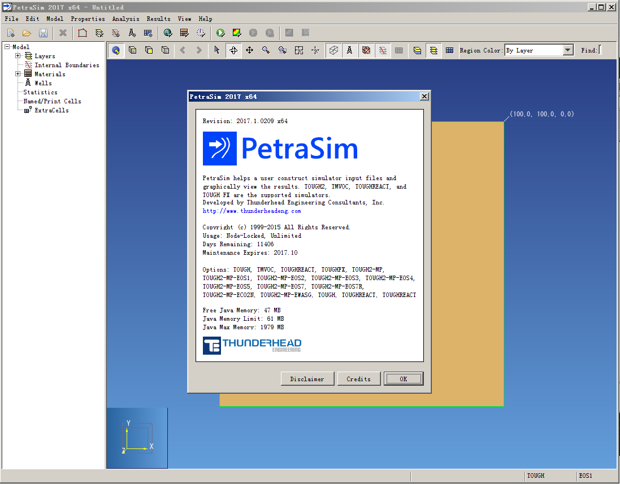The height and width of the screenshot is (484, 620).
Task: Click the Find input field
Action: coord(600,50)
